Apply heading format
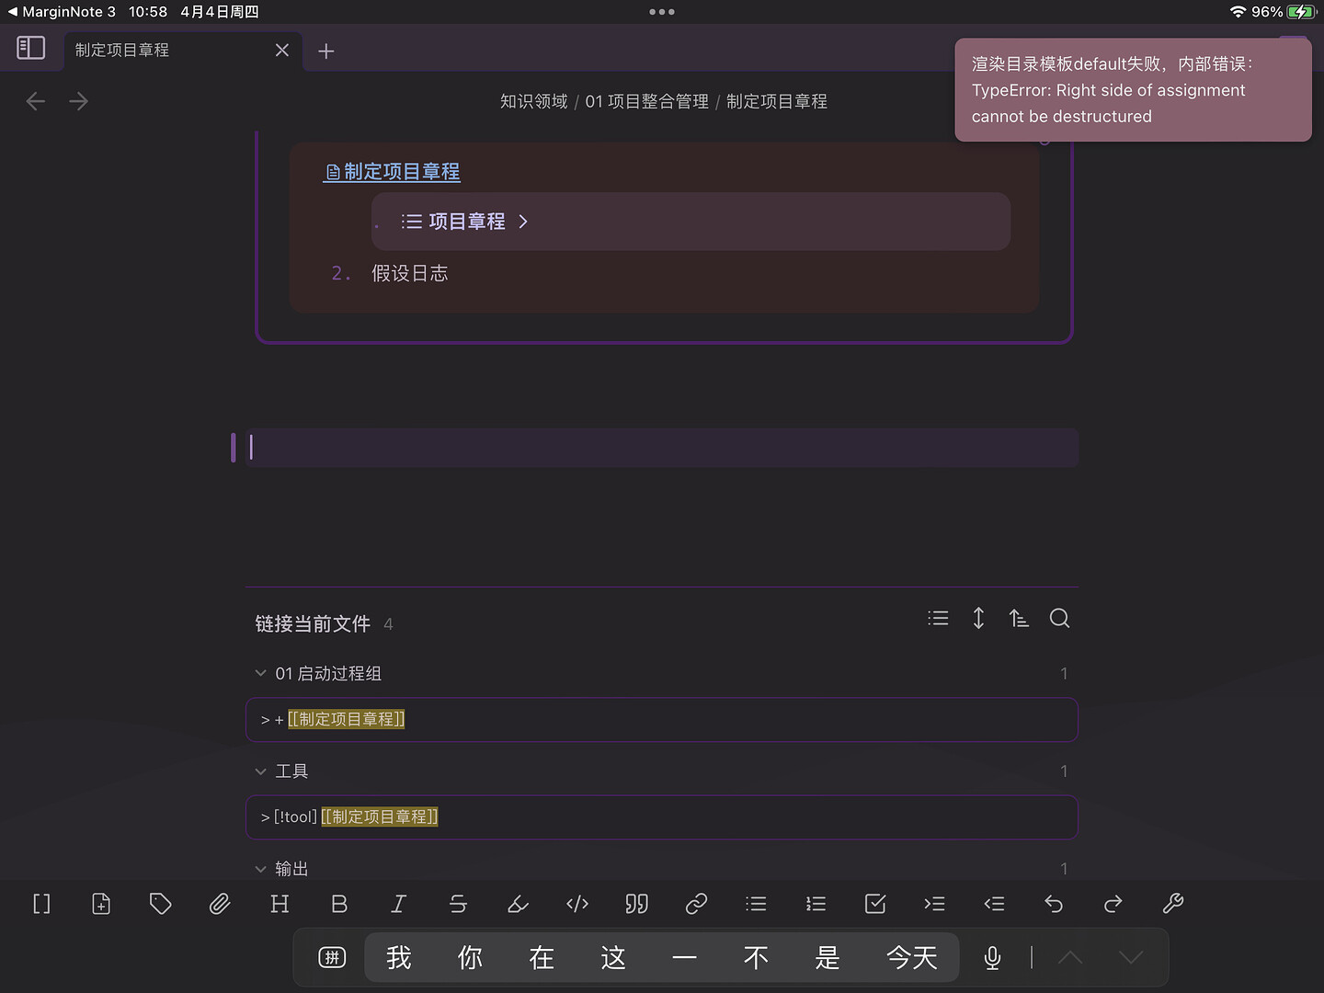The image size is (1324, 993). coord(280,904)
